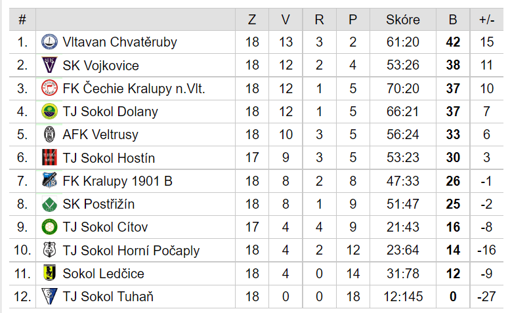
Task: Click the TJ Sokol Hostín striped logo
Action: 49,157
